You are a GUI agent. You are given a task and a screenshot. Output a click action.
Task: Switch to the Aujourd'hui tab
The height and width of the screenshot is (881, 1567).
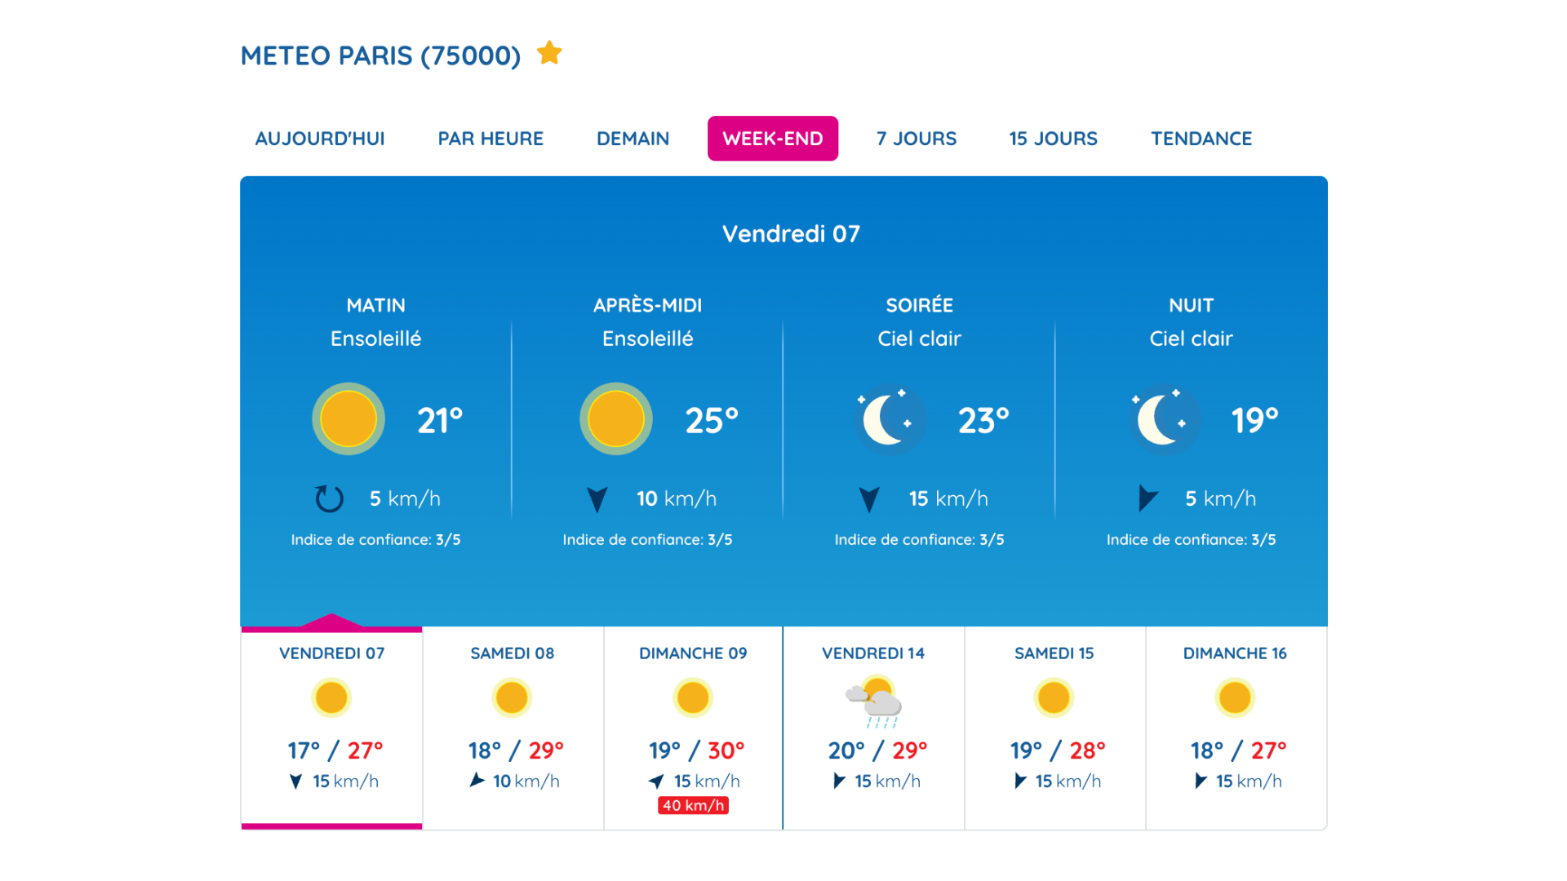coord(320,139)
